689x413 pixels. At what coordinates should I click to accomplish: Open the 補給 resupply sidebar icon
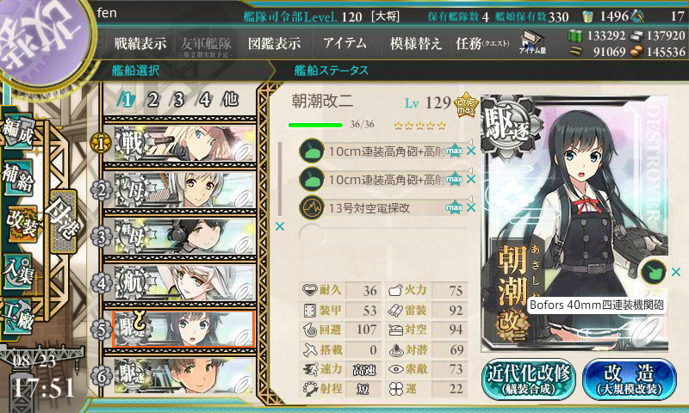[18, 177]
